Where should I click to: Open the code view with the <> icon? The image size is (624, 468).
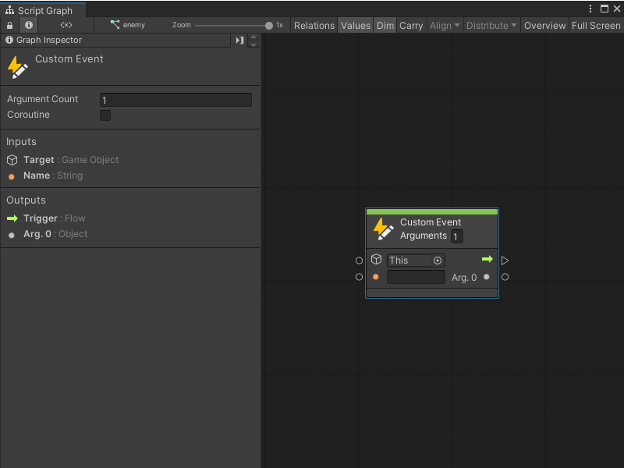tap(66, 24)
